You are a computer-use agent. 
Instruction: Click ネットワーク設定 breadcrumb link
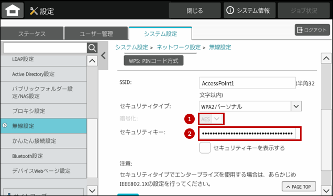(179, 47)
